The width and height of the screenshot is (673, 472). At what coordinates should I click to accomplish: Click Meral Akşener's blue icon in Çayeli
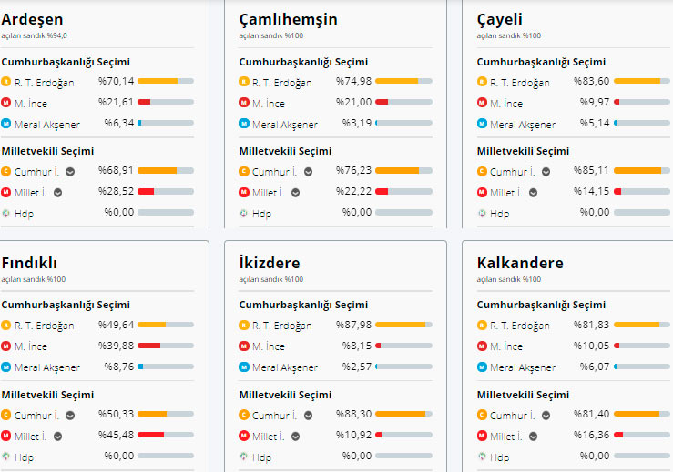coord(482,124)
